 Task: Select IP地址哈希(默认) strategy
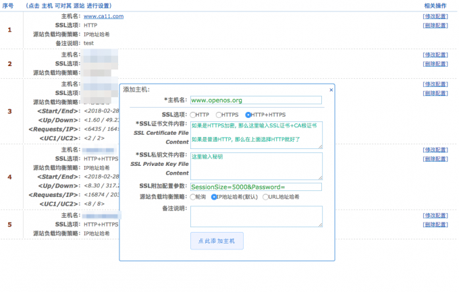[x=214, y=197]
